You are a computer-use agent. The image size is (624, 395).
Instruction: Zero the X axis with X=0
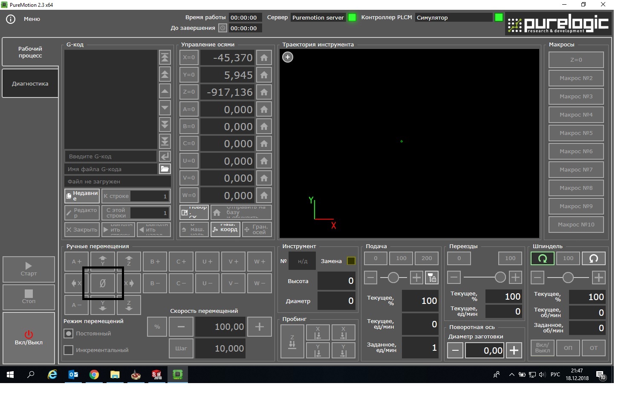[189, 57]
